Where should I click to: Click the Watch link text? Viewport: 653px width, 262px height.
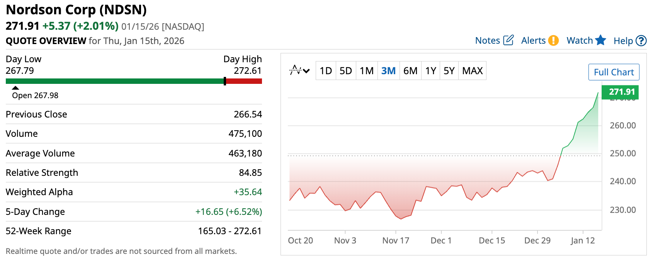(x=579, y=41)
